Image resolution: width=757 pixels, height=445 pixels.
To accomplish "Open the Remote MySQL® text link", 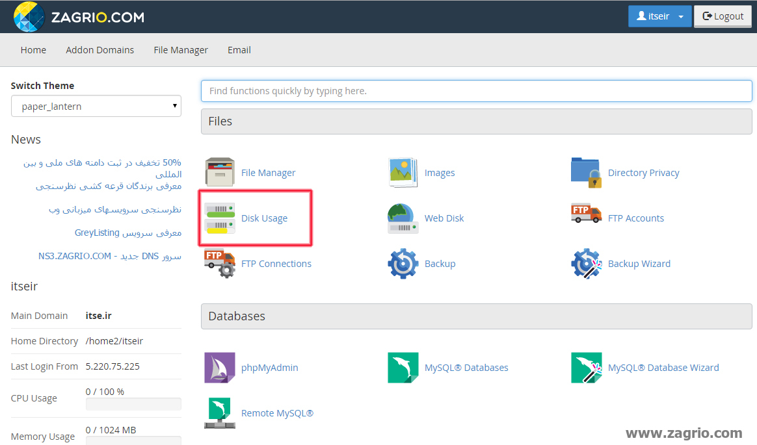I will [277, 413].
